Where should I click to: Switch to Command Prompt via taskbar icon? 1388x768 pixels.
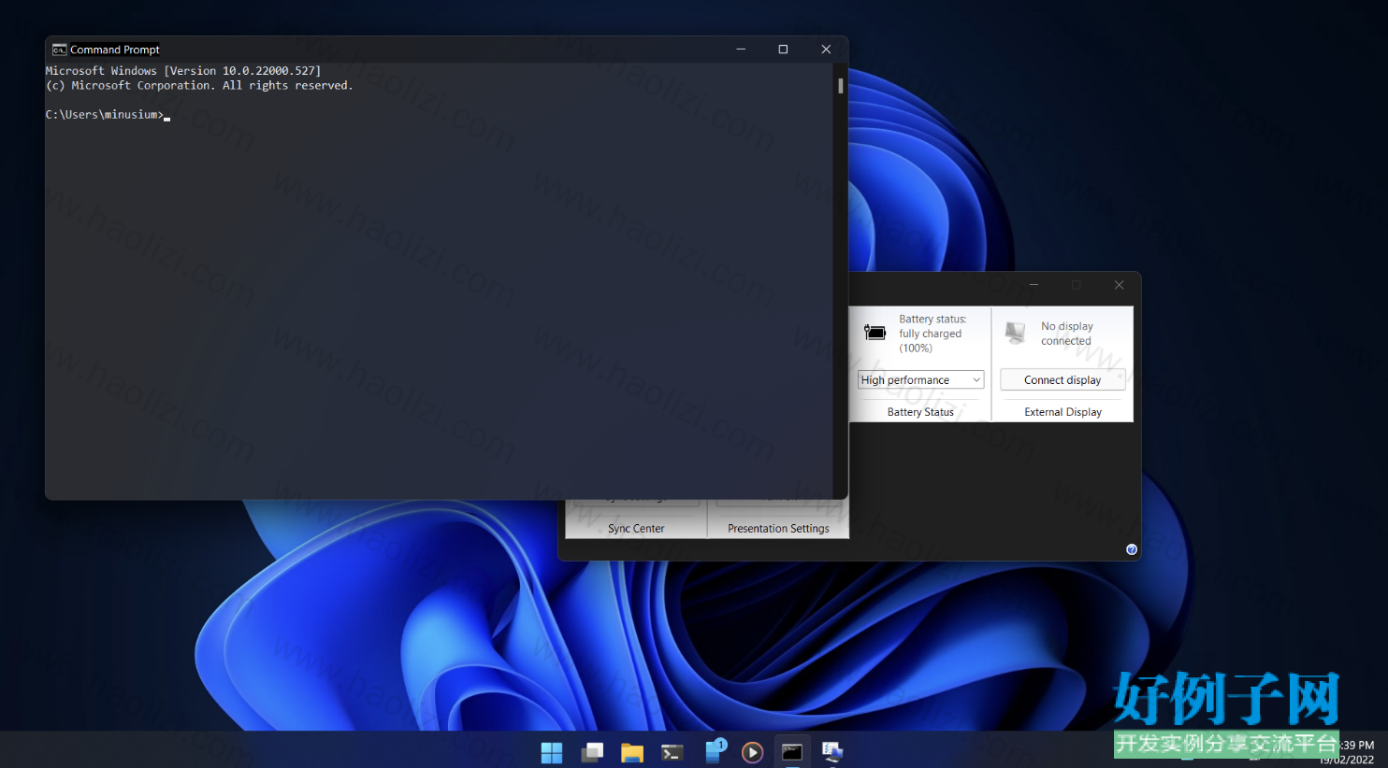pos(792,752)
